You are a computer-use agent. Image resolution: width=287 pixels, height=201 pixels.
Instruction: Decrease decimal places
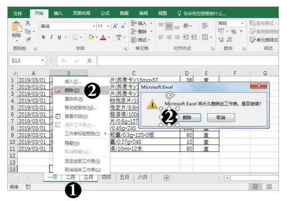[x=229, y=40]
